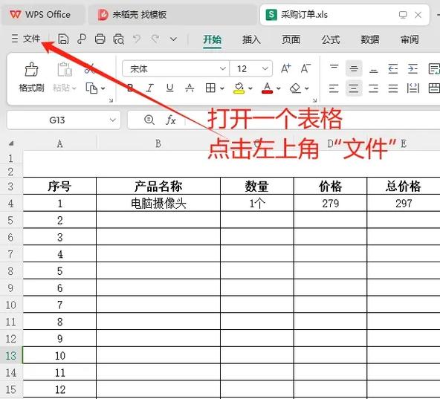This screenshot has height=399, width=440.
Task: Open clipboard dialog launcher
Action: pos(111,100)
